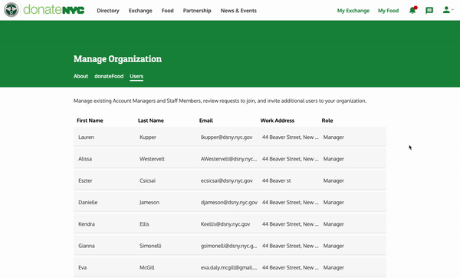
Task: Click email ecsicsai@dsny.nyc.gov
Action: pyautogui.click(x=226, y=180)
